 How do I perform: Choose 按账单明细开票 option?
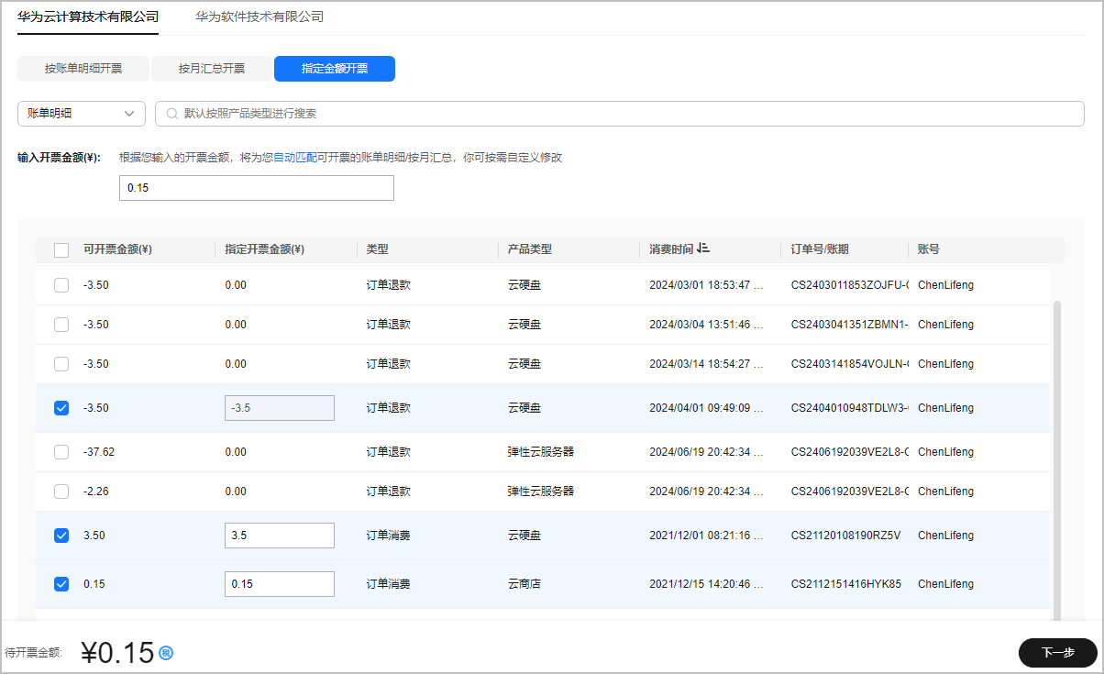(x=83, y=69)
